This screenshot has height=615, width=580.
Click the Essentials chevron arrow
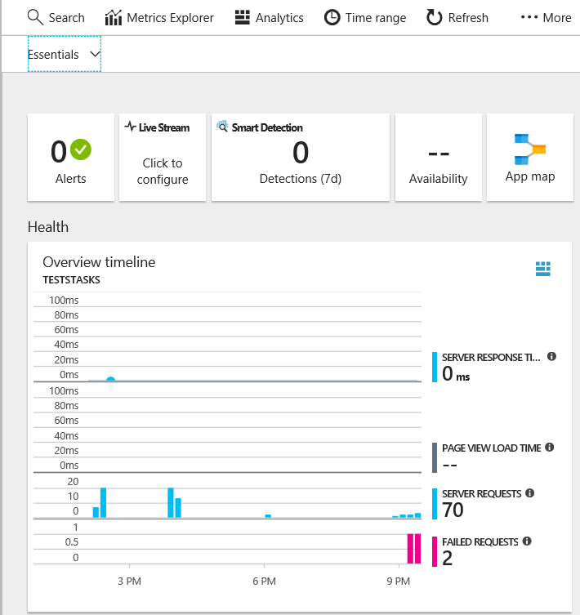(95, 55)
